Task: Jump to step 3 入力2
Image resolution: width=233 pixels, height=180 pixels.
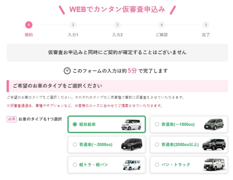Action: [117, 25]
